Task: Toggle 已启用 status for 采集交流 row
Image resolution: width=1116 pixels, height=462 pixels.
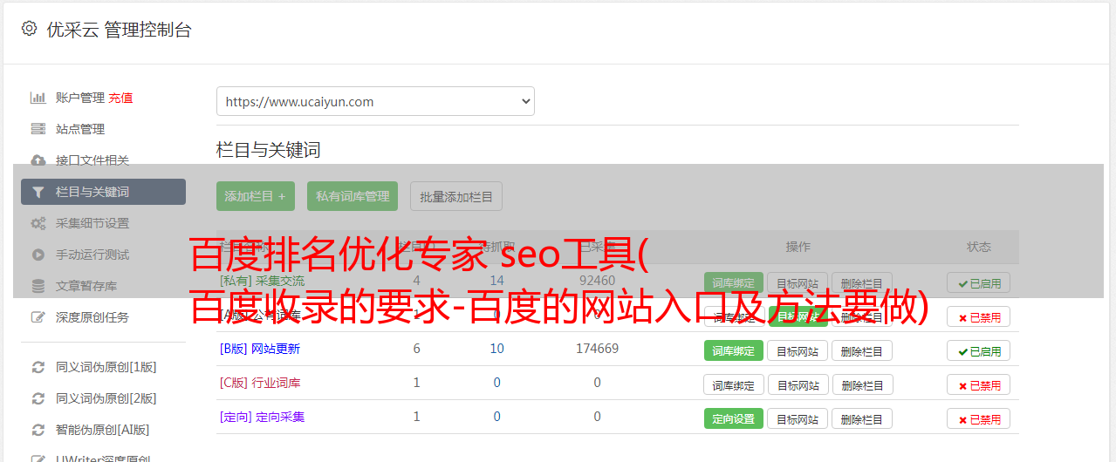Action: tap(979, 282)
